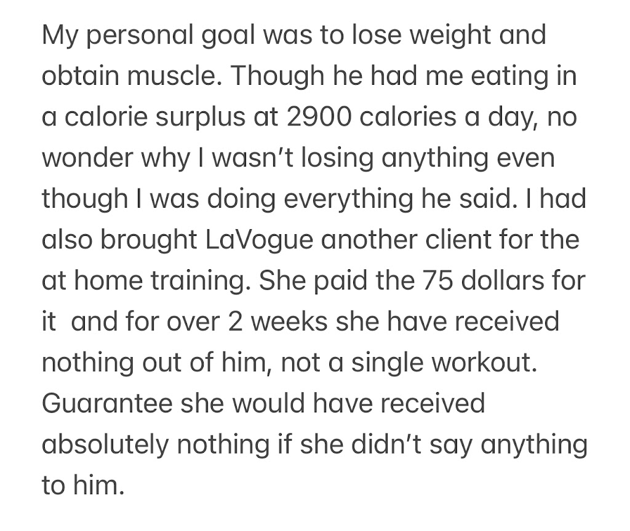
Task: Click the word "dollars" in the text
Action: tap(510, 281)
